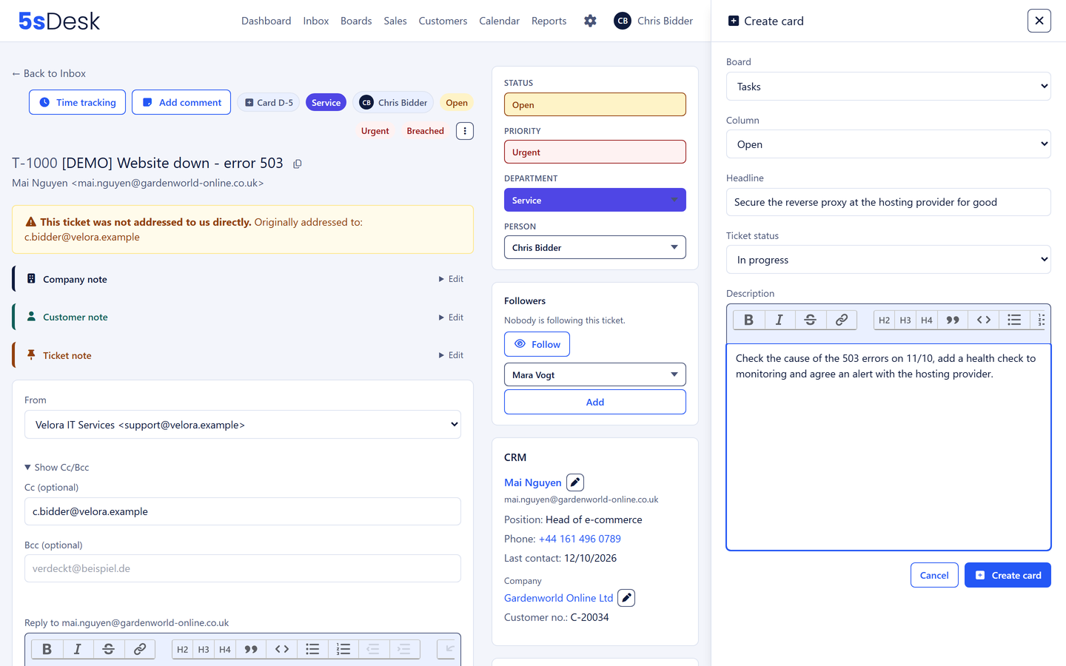The height and width of the screenshot is (666, 1066).
Task: Open the Person dropdown showing Chris Bidder
Action: tap(595, 247)
